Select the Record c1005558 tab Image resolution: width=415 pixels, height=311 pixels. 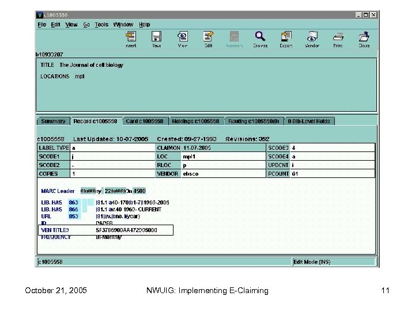(x=95, y=121)
